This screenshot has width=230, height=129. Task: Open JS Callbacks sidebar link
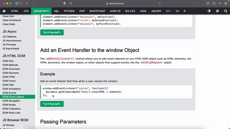click(9, 37)
